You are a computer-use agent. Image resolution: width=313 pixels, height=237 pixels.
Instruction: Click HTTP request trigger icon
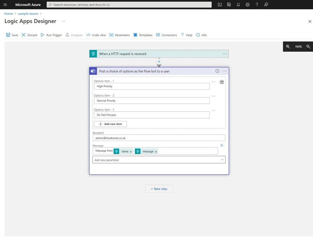[x=93, y=53]
